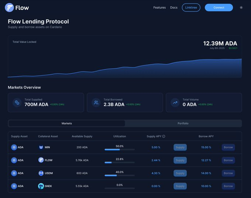Screen dimensions: 251x198
Task: Click the 40.0% utilization bar
Action: pos(120,176)
